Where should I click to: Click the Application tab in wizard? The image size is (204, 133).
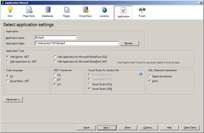click(x=123, y=12)
